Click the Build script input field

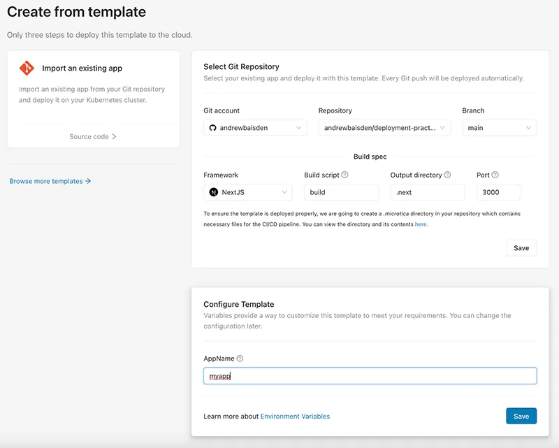341,192
